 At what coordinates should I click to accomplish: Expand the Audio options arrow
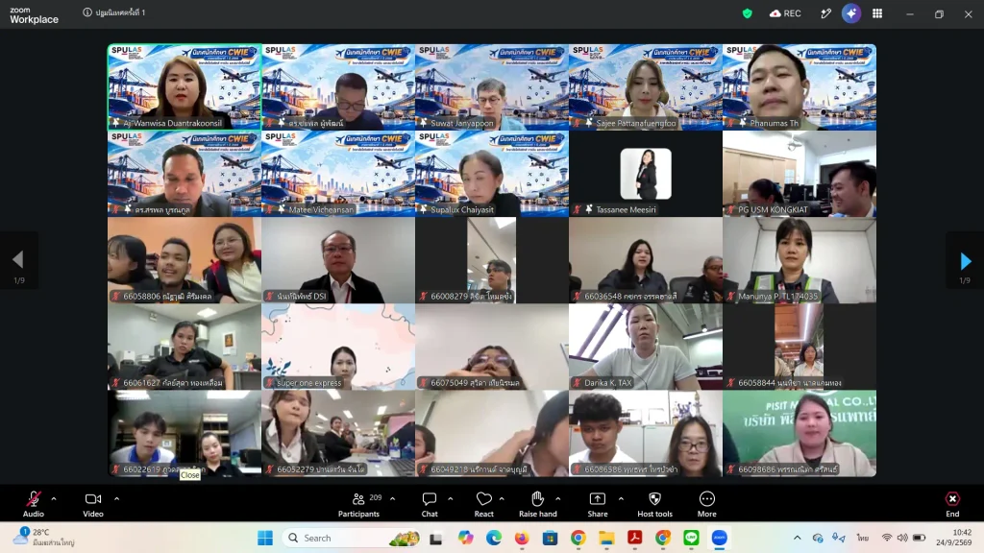(x=54, y=499)
